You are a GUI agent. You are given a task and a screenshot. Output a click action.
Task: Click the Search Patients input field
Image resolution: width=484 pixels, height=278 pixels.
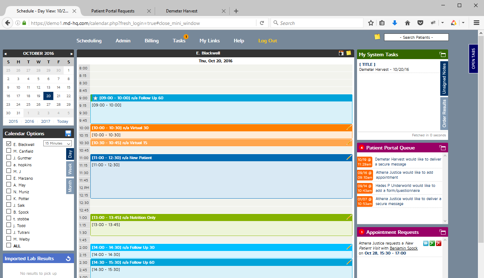[x=416, y=37]
